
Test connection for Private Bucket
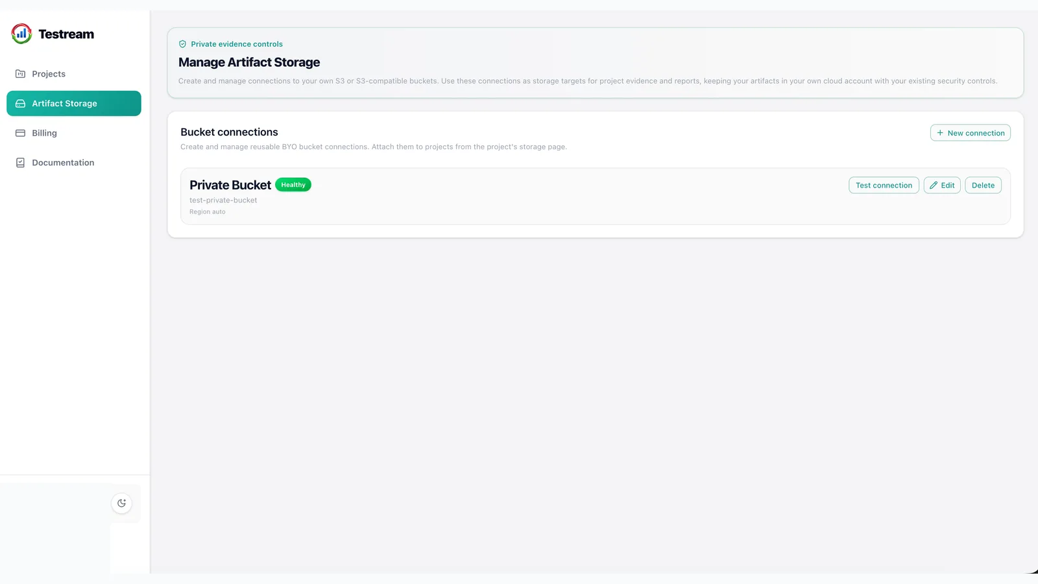coord(884,186)
